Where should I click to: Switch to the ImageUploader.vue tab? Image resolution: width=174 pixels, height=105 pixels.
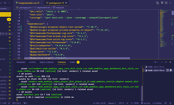coord(27,3)
